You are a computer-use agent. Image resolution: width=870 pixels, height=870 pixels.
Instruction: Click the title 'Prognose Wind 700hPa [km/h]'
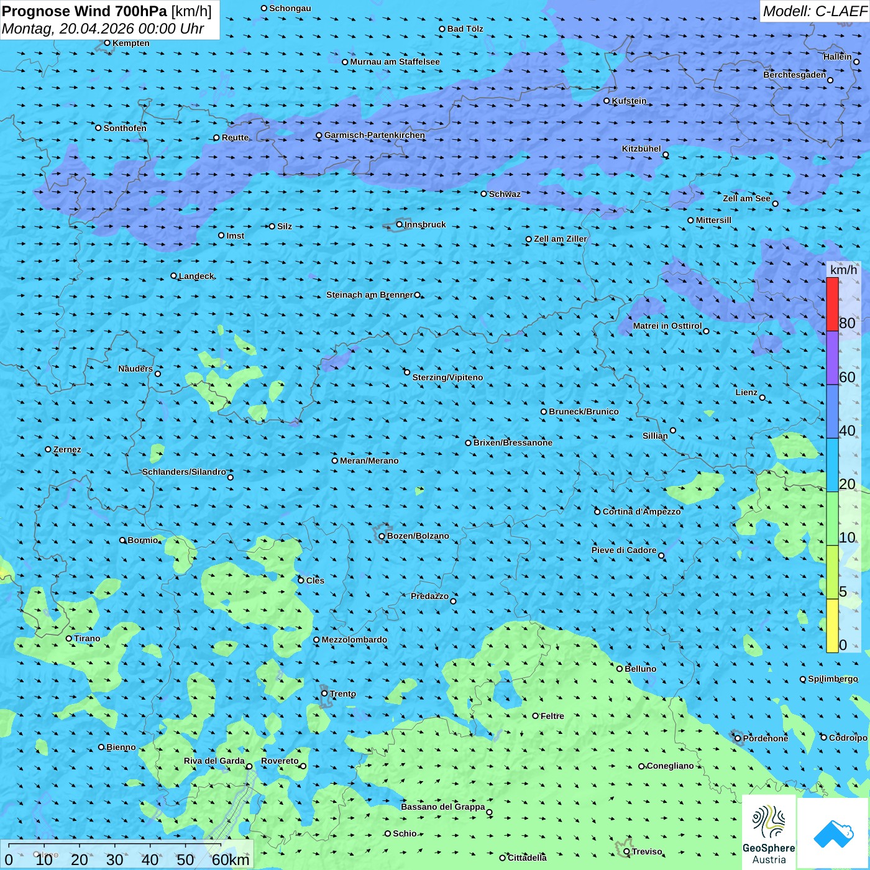click(x=107, y=11)
